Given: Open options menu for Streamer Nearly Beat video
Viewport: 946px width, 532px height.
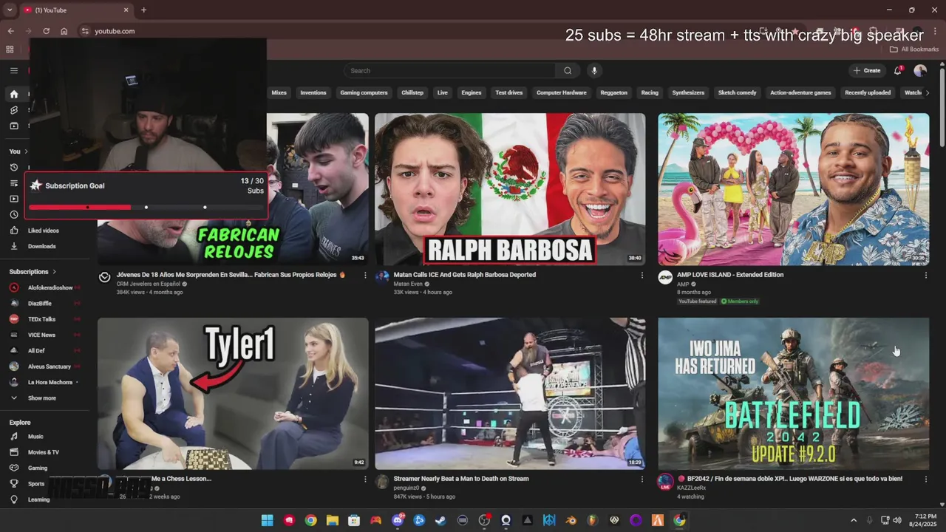Looking at the screenshot, I should coord(642,479).
